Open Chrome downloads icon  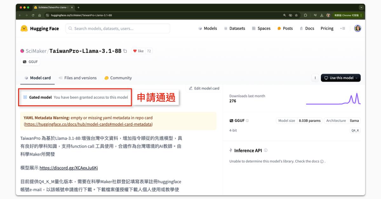click(322, 15)
